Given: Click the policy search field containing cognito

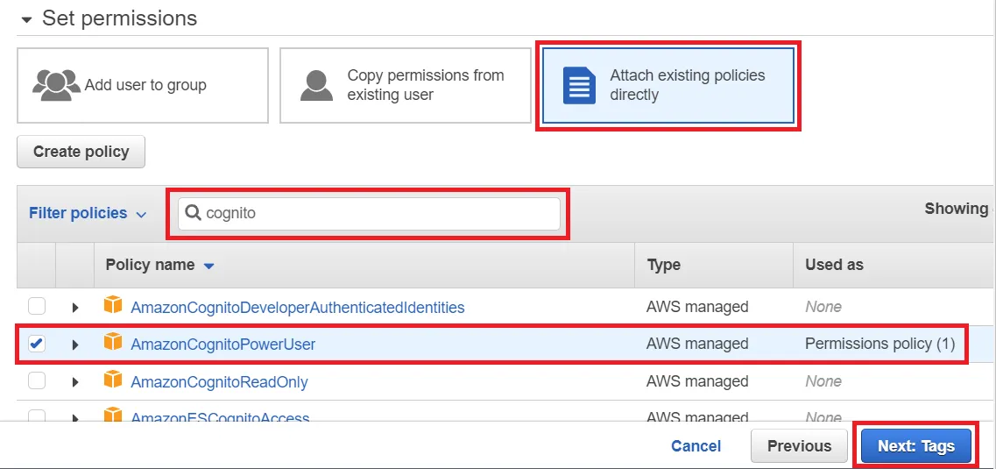Looking at the screenshot, I should [x=377, y=213].
